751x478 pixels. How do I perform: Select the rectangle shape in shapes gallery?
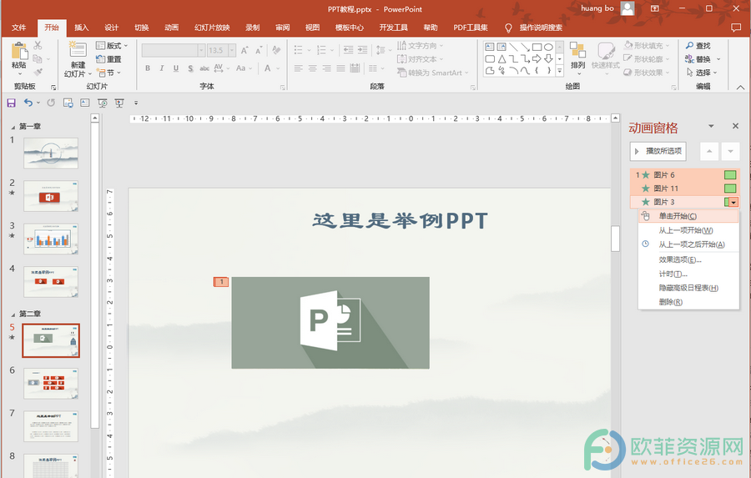[537, 47]
